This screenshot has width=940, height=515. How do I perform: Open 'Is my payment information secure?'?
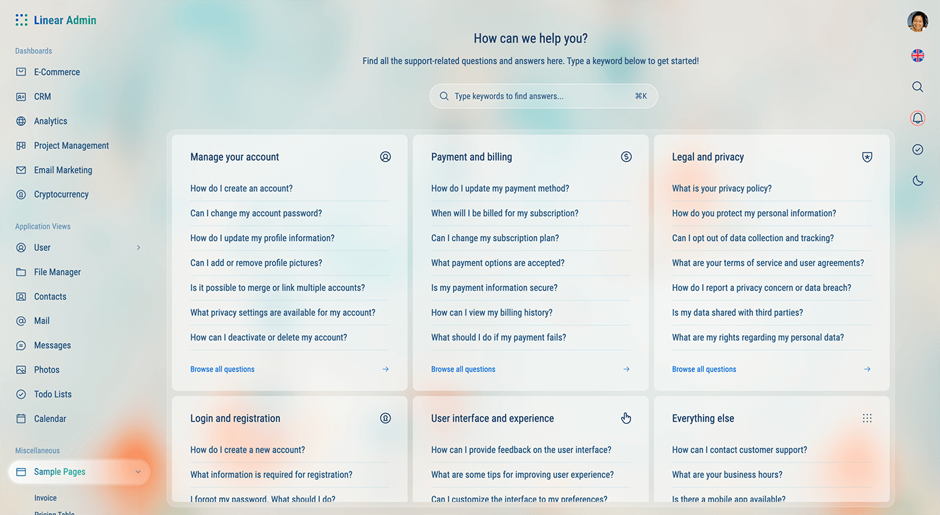click(494, 288)
